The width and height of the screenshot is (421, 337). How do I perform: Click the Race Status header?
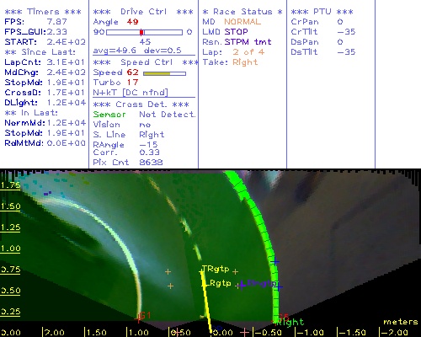pyautogui.click(x=242, y=12)
